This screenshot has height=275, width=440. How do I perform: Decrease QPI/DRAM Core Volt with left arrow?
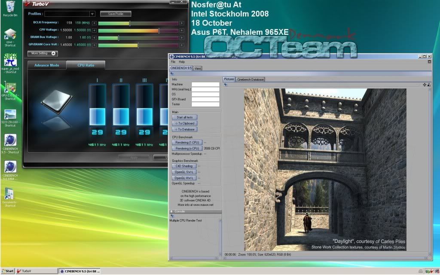coord(94,45)
